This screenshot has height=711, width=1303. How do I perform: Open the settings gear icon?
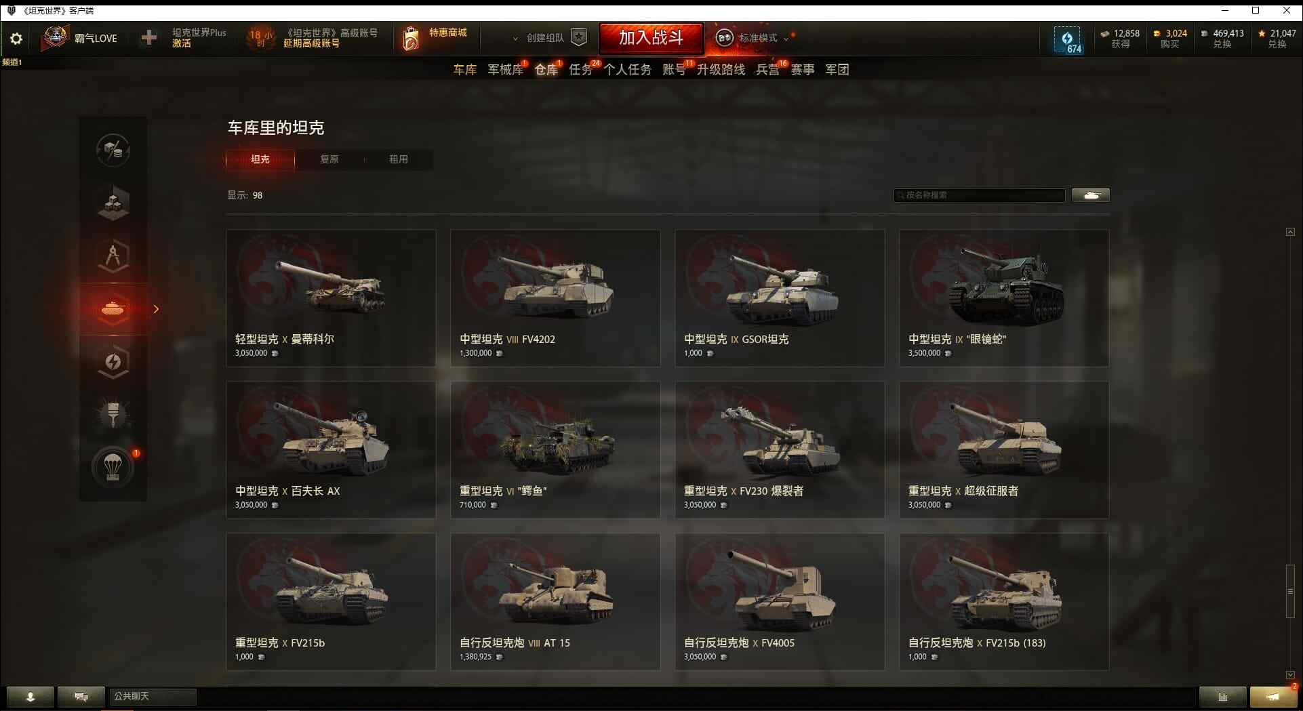point(16,39)
